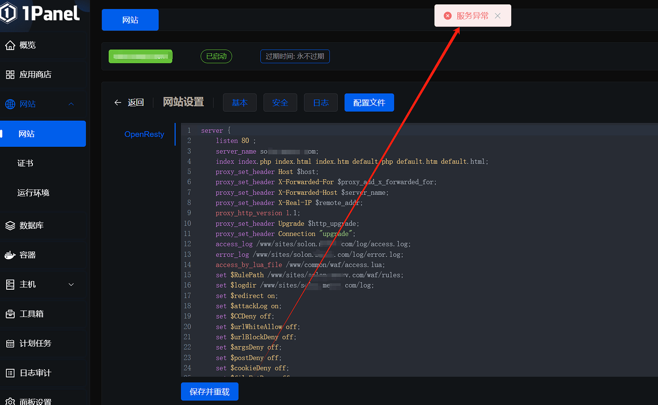This screenshot has height=405, width=658.
Task: Click the 'set $attackLog on' line
Action: coord(249,306)
